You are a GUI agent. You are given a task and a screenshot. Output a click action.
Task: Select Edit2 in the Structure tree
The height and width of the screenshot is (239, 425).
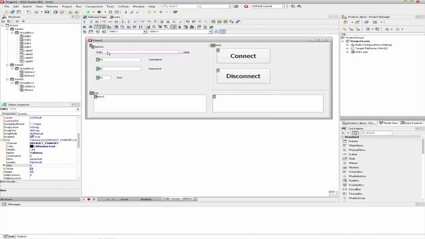(x=27, y=40)
